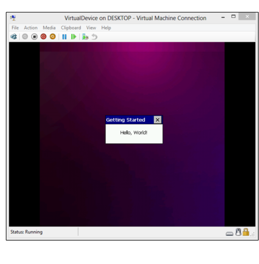
Task: Maximize the Virtual Machine Connection window
Action: [233, 16]
